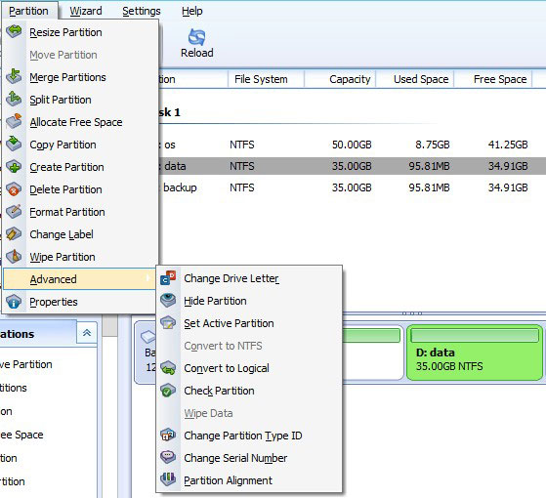Click the 41.25GB free space cell

click(508, 145)
